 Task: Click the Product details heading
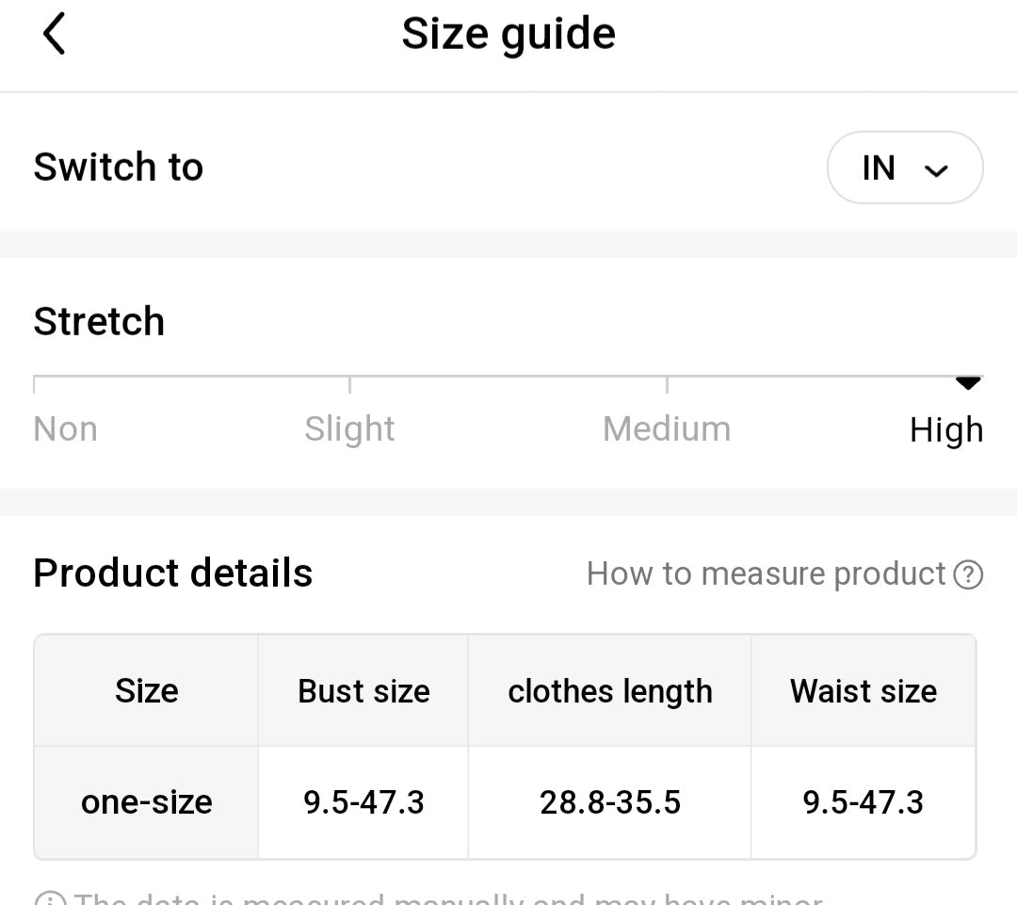click(173, 574)
